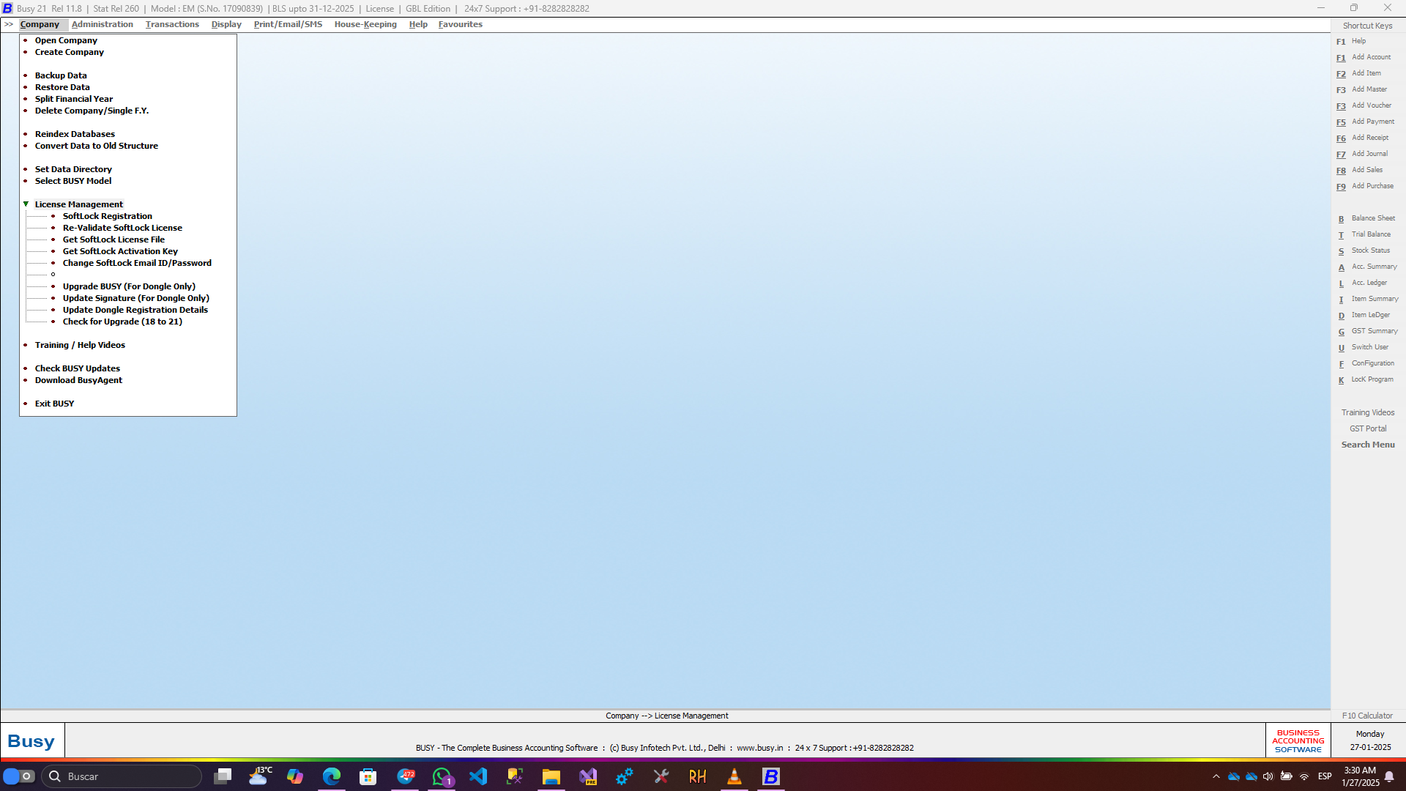
Task: Open the first OneDrive tray icon
Action: (x=1234, y=776)
